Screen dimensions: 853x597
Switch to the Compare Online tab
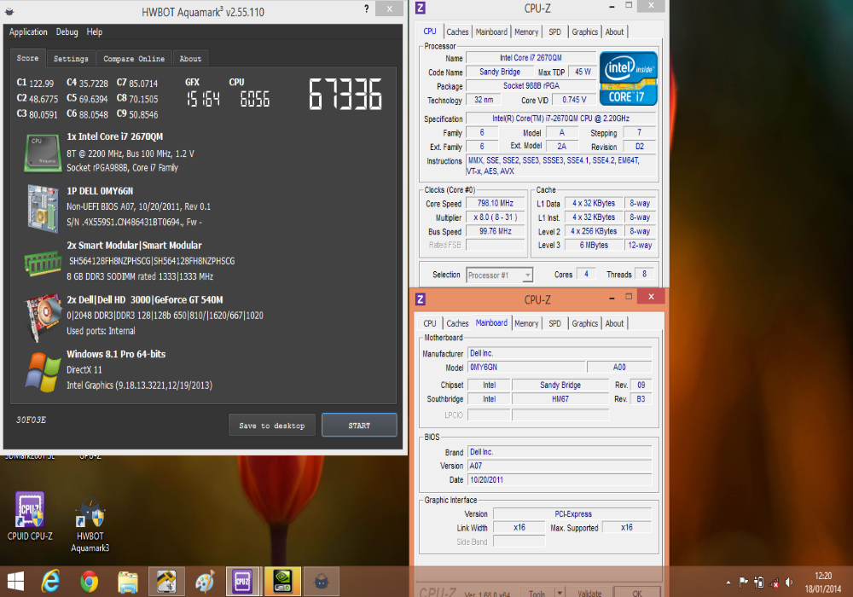134,58
